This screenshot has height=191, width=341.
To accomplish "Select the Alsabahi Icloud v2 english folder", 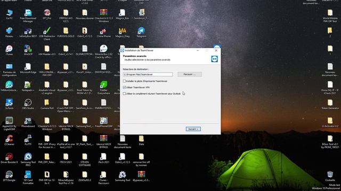I will [47, 88].
